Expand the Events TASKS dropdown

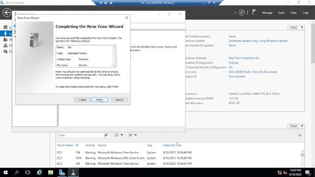pyautogui.click(x=296, y=126)
